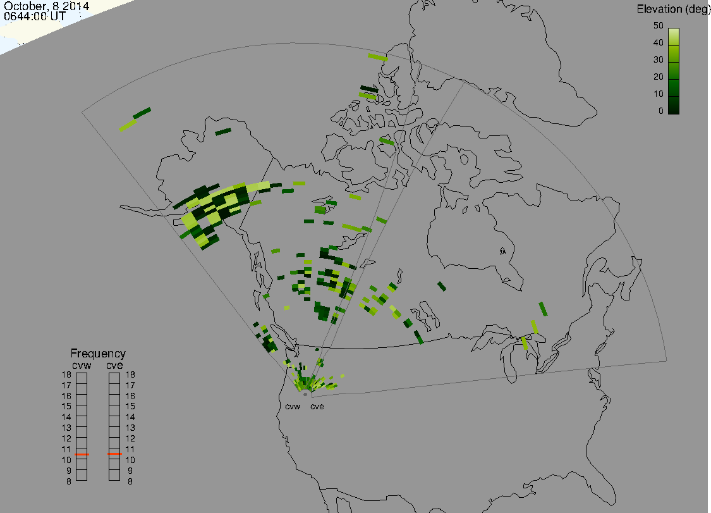Click the date text "October, 8 2014"
The image size is (711, 513).
point(46,6)
